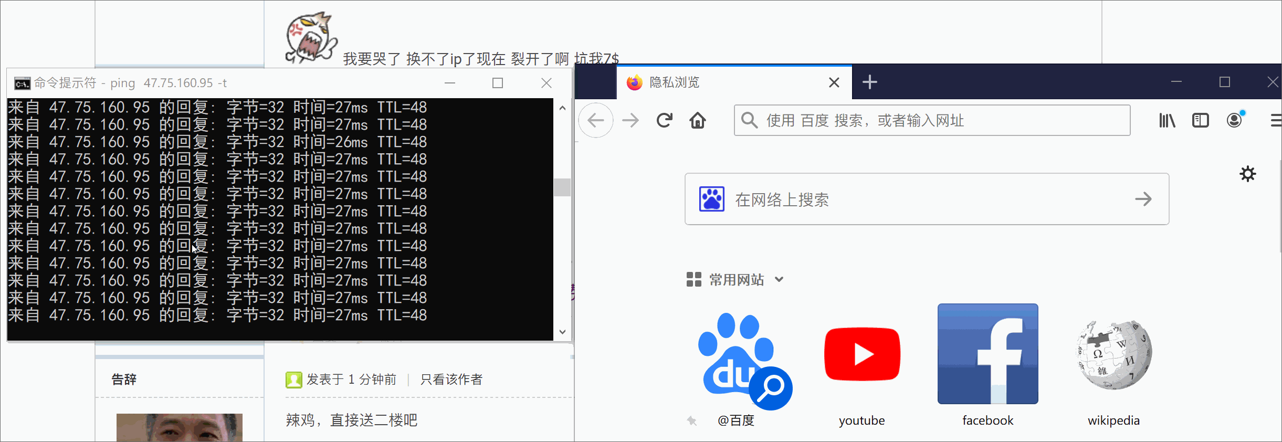Open the wikipedia top site tile

click(x=1114, y=366)
